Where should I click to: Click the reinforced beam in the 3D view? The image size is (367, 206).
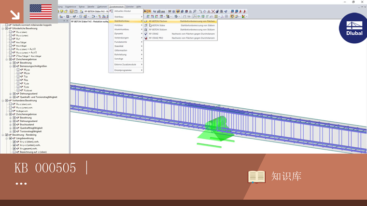(218, 118)
